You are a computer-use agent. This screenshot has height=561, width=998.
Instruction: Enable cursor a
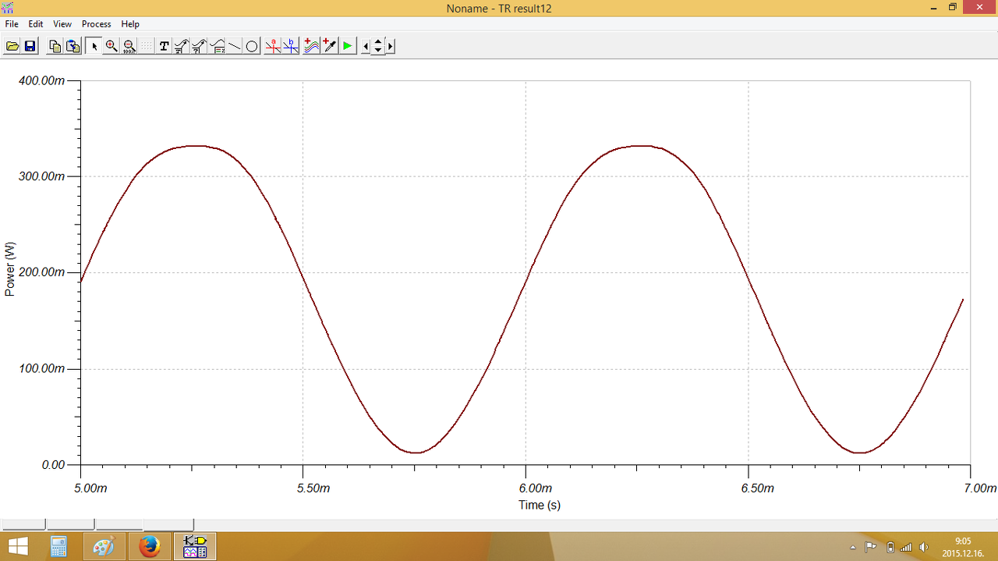(273, 46)
